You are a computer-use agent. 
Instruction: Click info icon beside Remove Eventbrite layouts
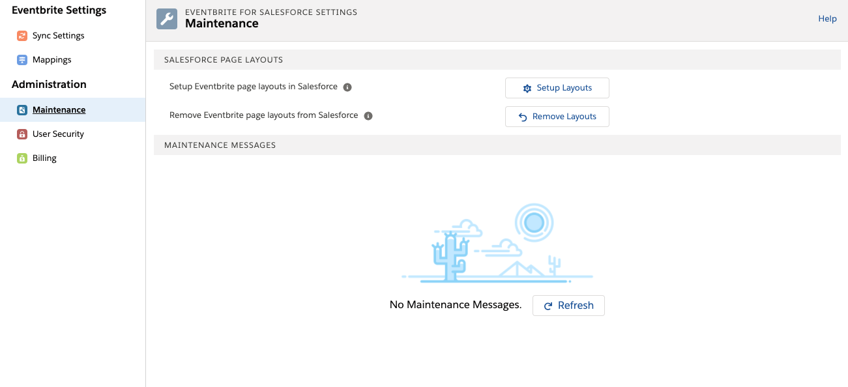tap(368, 116)
